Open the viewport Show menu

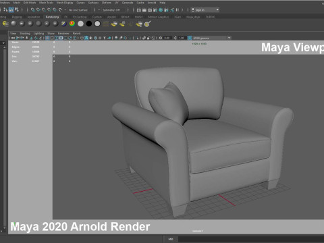(51, 34)
